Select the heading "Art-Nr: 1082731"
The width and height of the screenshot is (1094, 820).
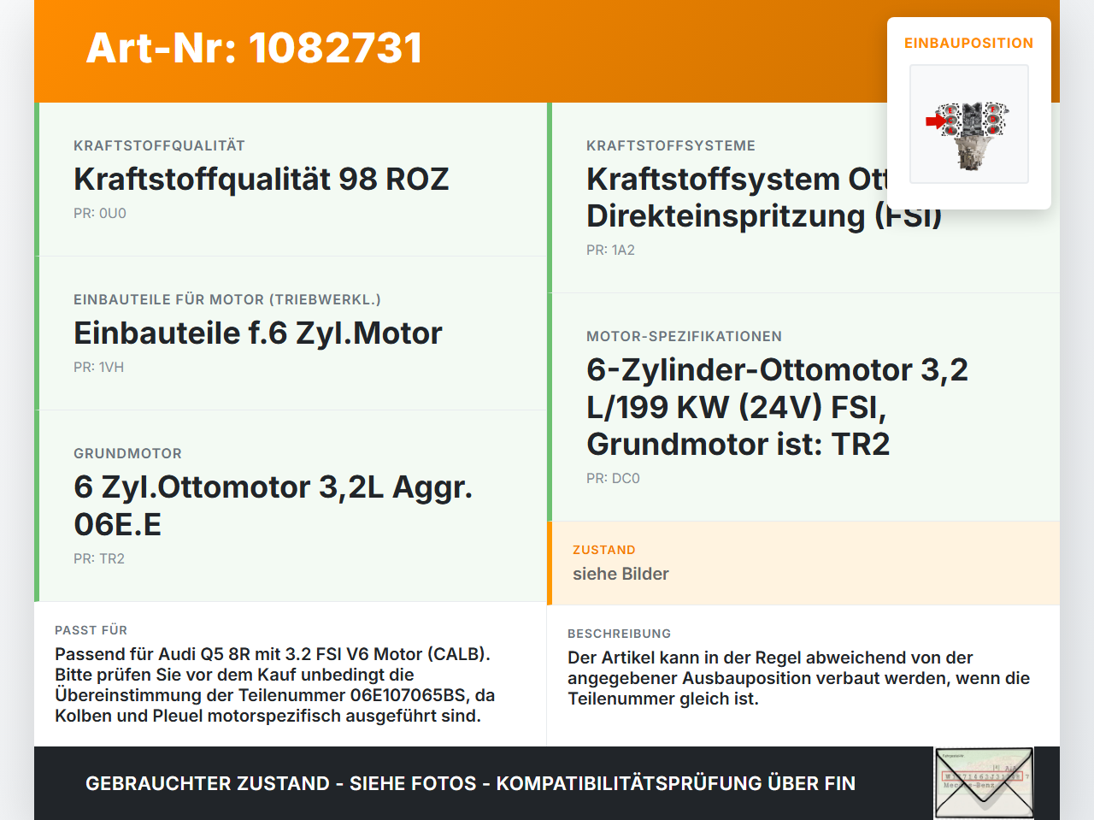tap(255, 48)
